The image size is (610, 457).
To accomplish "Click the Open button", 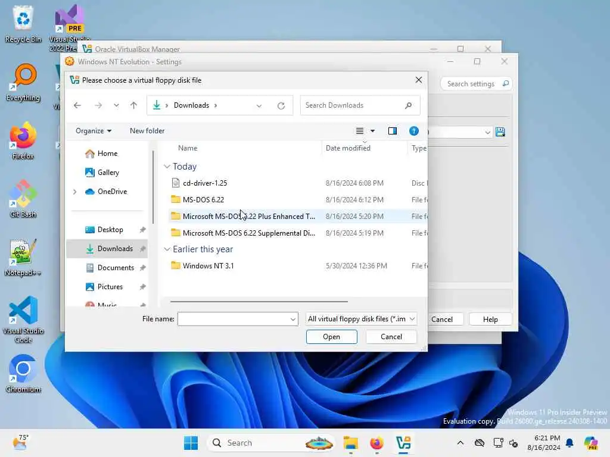I will [331, 337].
